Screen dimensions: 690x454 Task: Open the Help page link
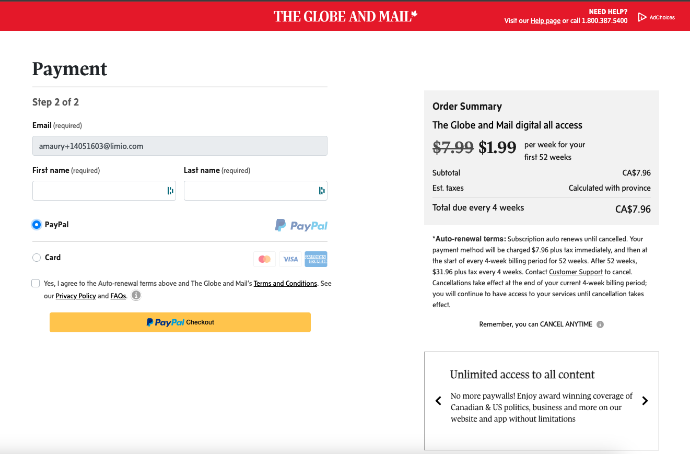pyautogui.click(x=545, y=20)
